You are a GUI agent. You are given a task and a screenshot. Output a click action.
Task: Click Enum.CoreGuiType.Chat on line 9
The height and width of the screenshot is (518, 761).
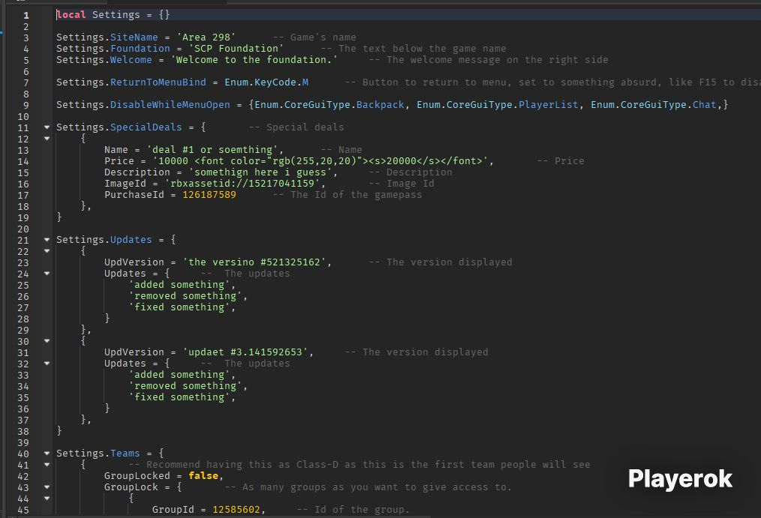[x=653, y=105]
